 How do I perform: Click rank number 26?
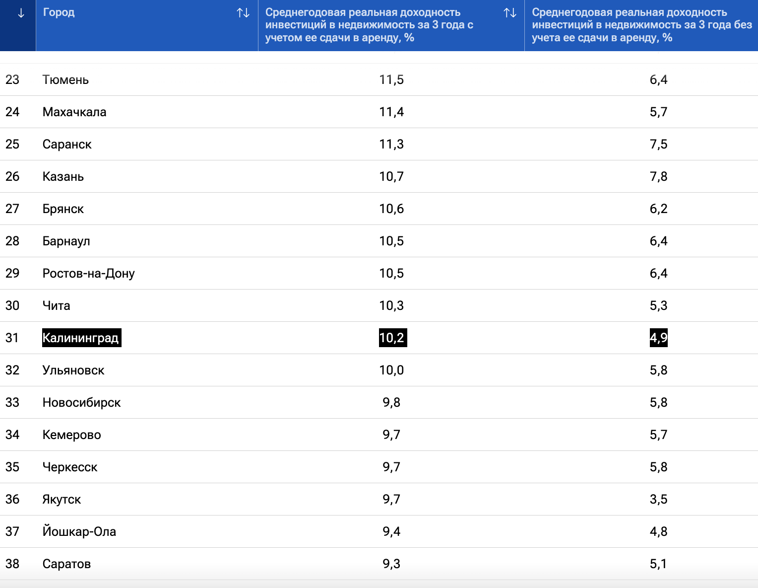point(12,177)
